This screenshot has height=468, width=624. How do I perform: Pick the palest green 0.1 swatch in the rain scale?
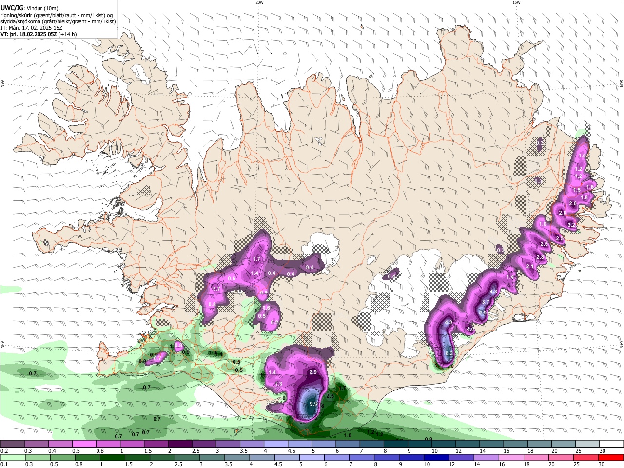(x=12, y=457)
